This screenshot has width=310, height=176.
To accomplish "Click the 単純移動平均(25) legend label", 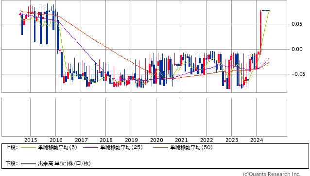I will click(121, 147).
